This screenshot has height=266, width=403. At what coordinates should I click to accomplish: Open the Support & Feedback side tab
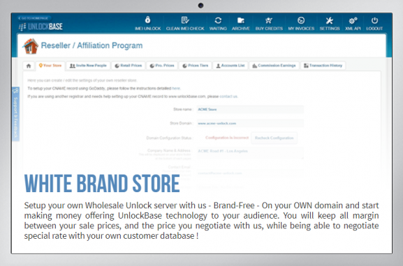[15, 114]
